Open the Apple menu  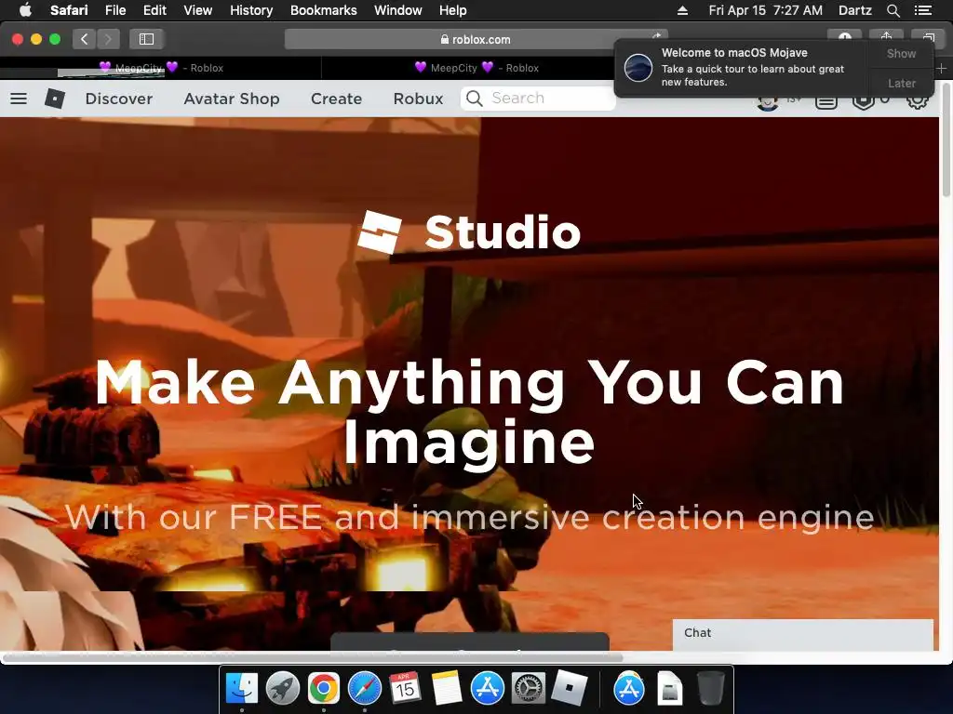(x=25, y=10)
